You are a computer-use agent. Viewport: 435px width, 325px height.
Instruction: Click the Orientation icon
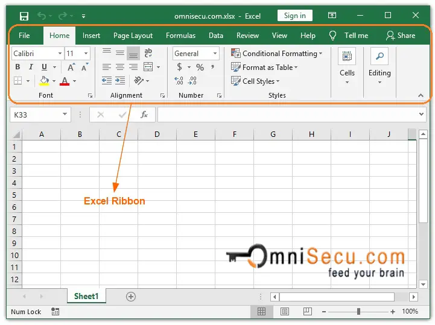coord(138,81)
